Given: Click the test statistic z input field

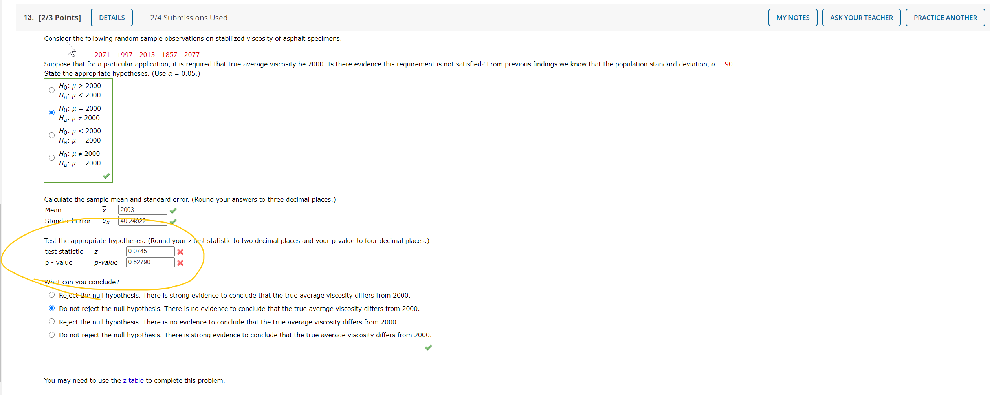Looking at the screenshot, I should pyautogui.click(x=150, y=251).
